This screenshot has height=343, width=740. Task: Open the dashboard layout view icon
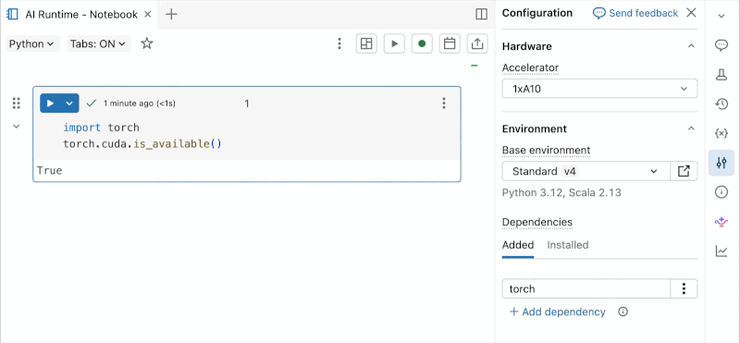click(x=366, y=43)
